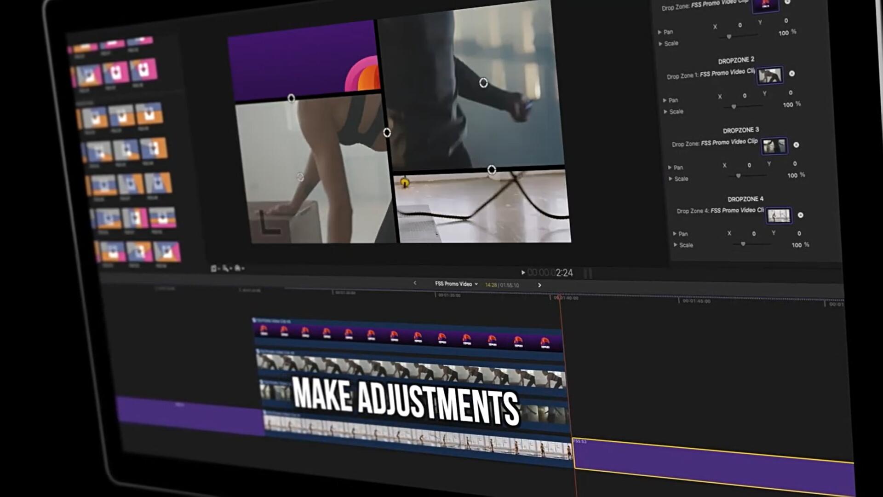Open the FSS Promo Video timeline dropdown
883x497 pixels.
pos(456,284)
